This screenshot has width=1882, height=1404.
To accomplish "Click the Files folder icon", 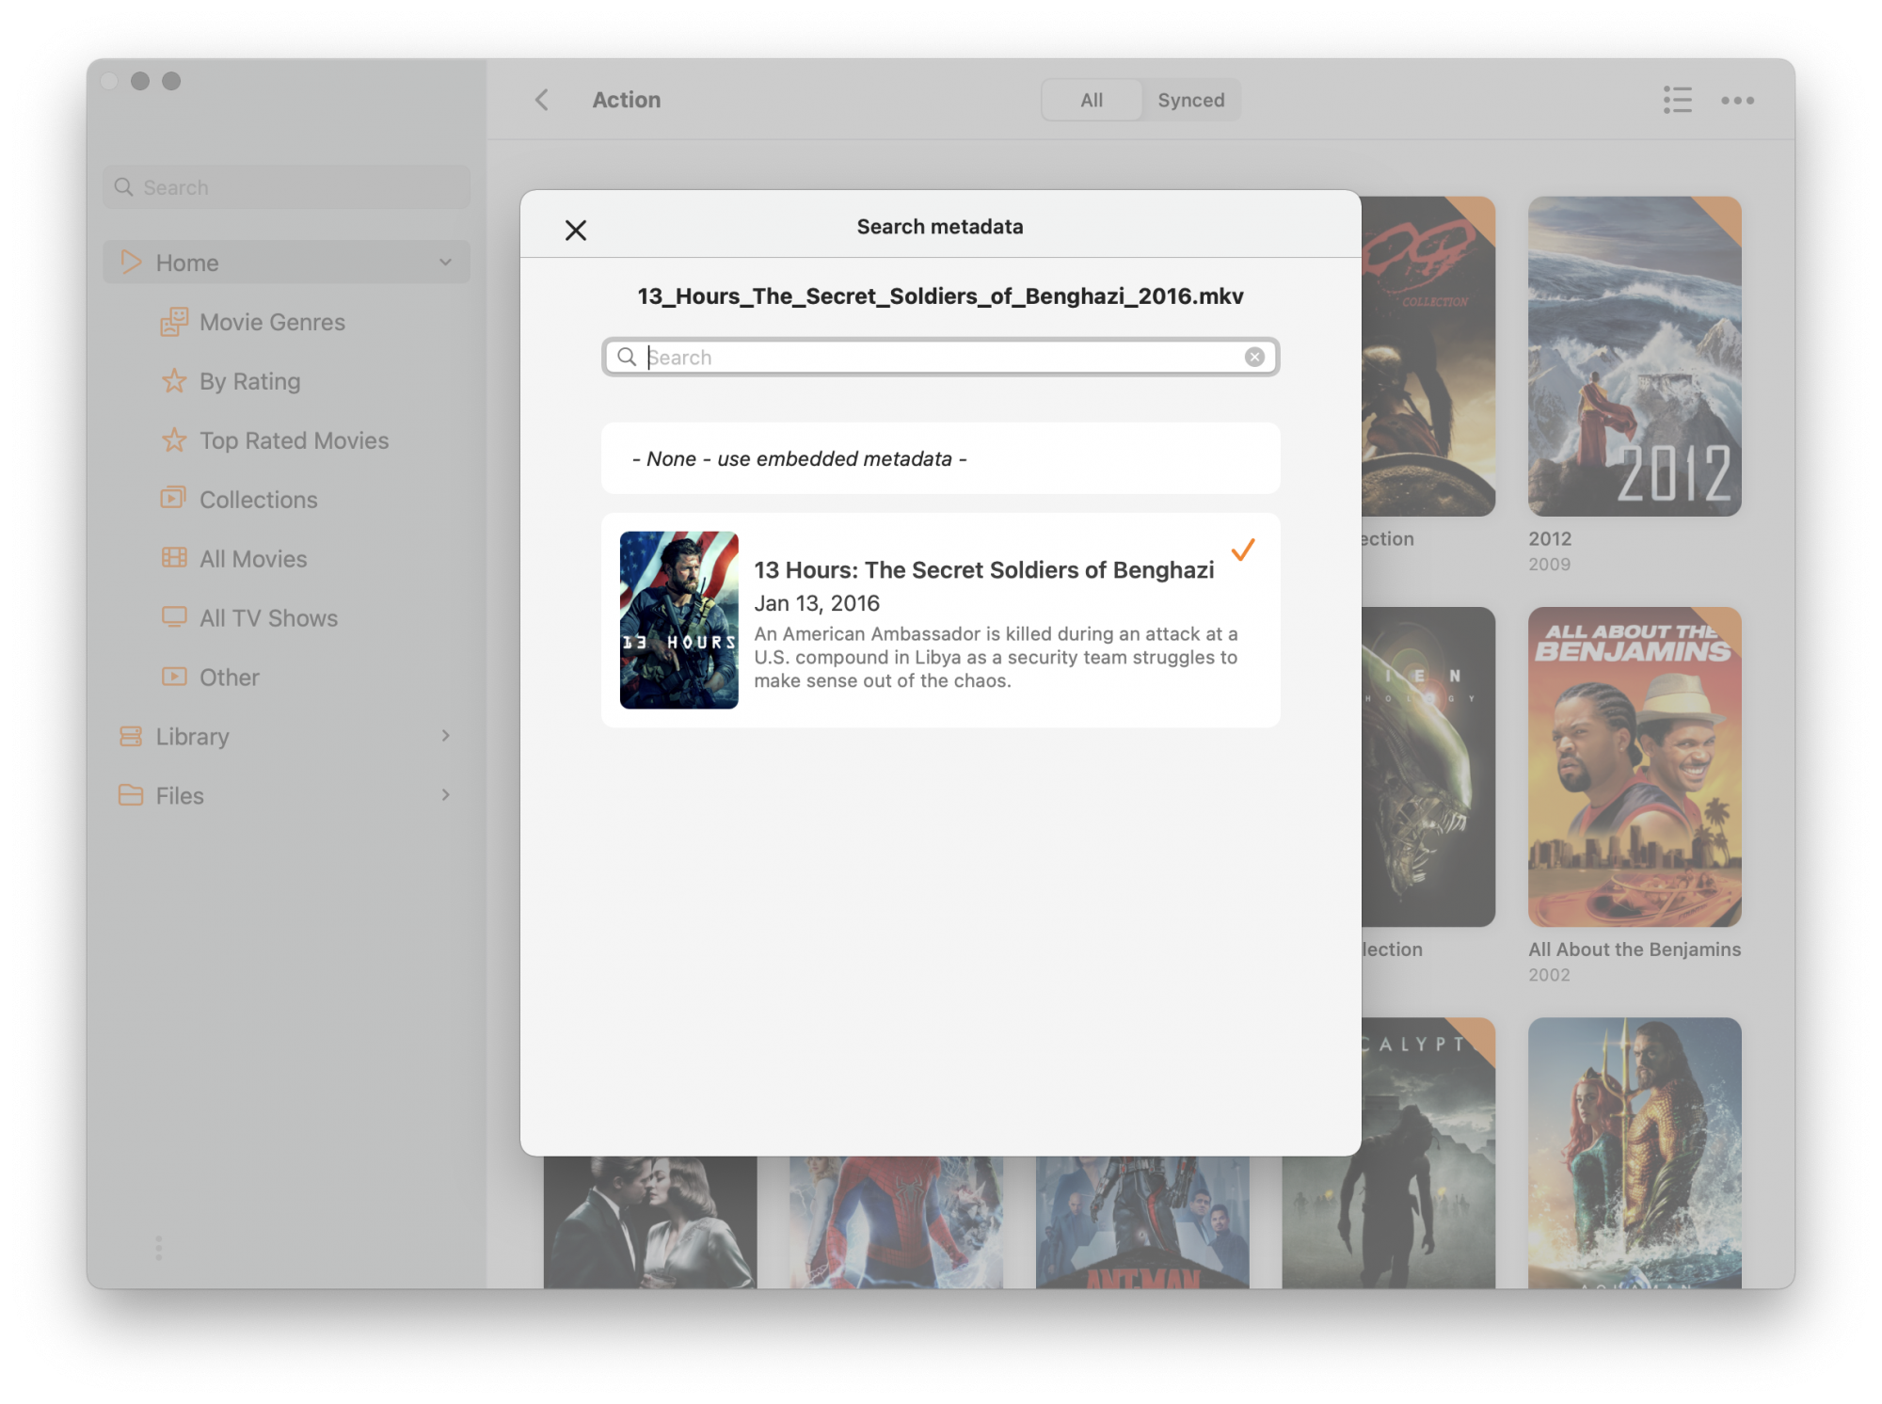I will [x=131, y=795].
